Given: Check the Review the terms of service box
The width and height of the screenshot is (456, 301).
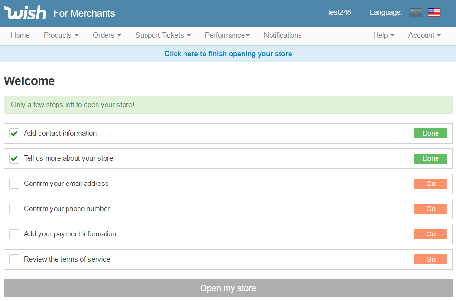Looking at the screenshot, I should (14, 260).
